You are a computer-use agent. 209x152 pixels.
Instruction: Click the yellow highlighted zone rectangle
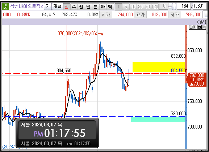(x=159, y=67)
